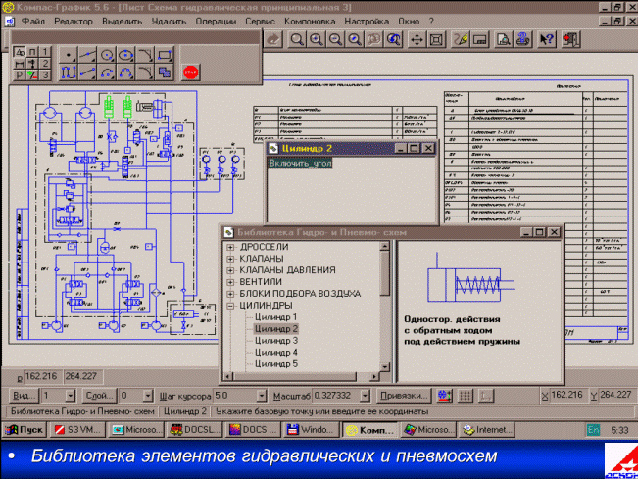Switch to the Internet taskbar window
The width and height of the screenshot is (638, 479).
pos(487,430)
